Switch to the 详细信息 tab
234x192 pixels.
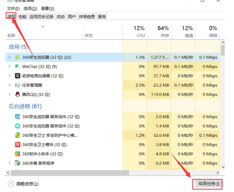click(x=87, y=16)
